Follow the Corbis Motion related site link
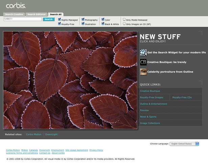The image size is (208, 165). click(33, 134)
